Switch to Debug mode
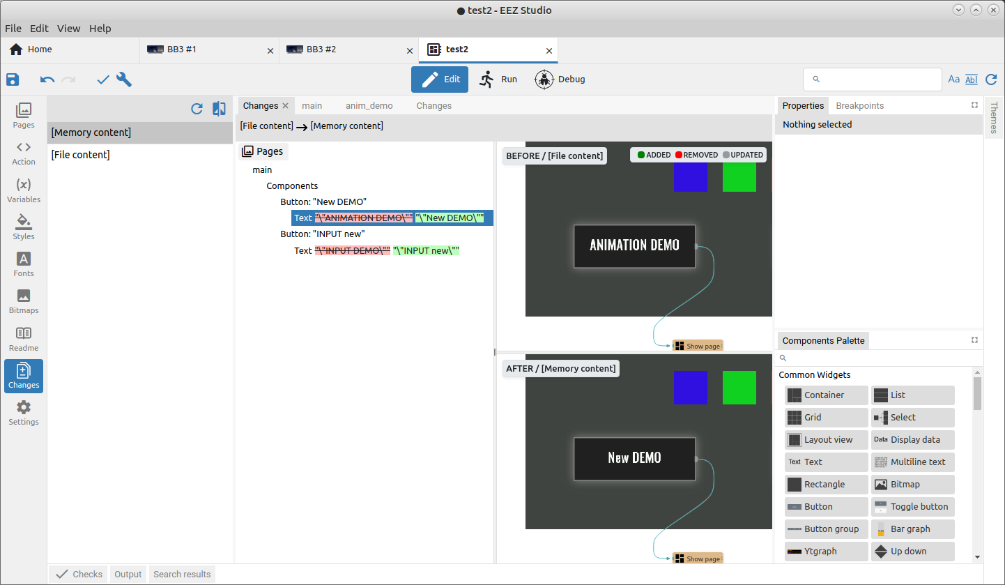The height and width of the screenshot is (585, 1005). (560, 79)
